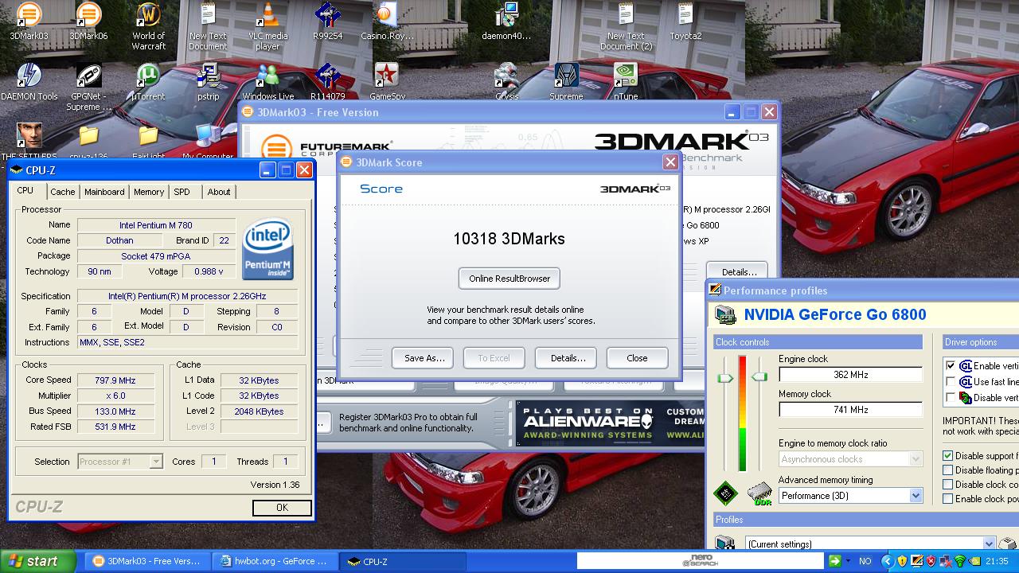Toggle the 'Enable verti...' driver option checkbox
This screenshot has width=1019, height=573.
(950, 366)
